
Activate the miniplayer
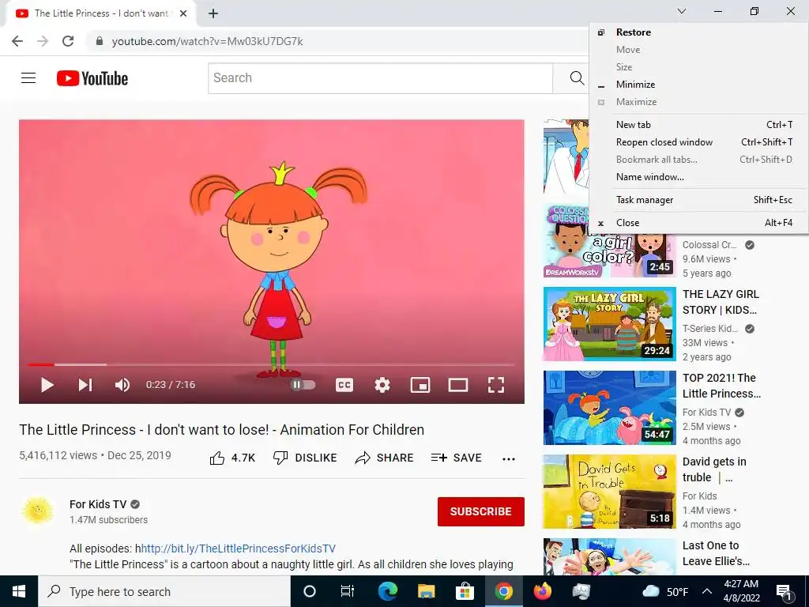coord(420,385)
